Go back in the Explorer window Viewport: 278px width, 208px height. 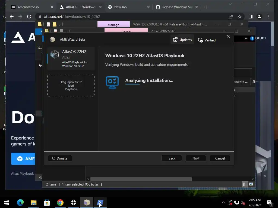click(40, 65)
